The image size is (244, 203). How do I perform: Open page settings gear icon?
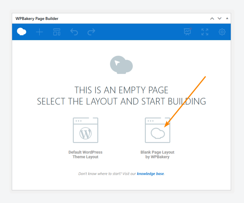click(222, 32)
